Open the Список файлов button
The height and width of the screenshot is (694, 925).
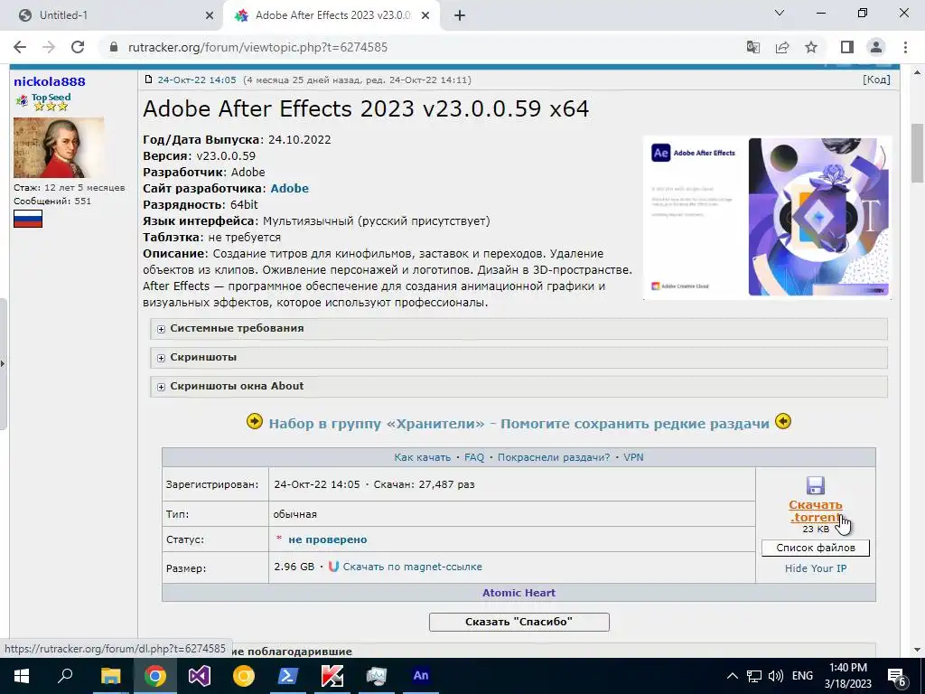816,548
